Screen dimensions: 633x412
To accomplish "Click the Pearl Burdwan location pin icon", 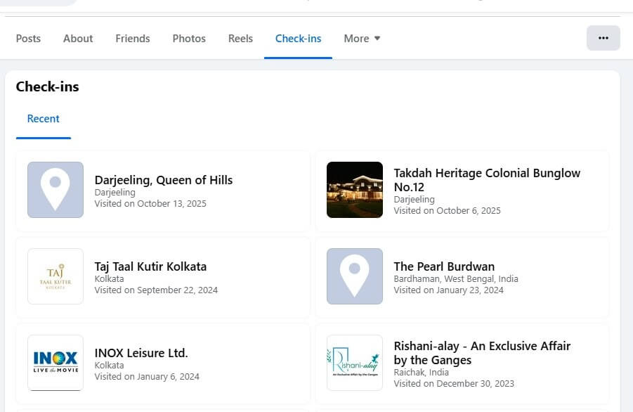I will pyautogui.click(x=355, y=276).
